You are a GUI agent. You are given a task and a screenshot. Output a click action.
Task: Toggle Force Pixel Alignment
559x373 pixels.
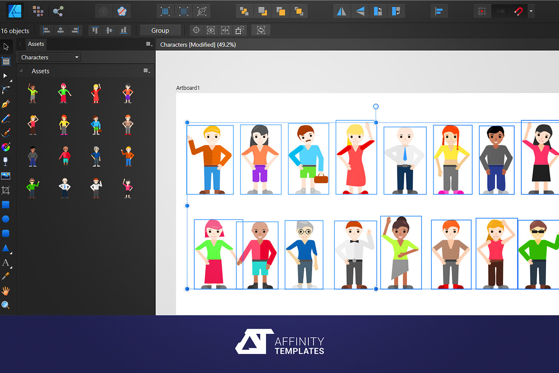pyautogui.click(x=482, y=11)
